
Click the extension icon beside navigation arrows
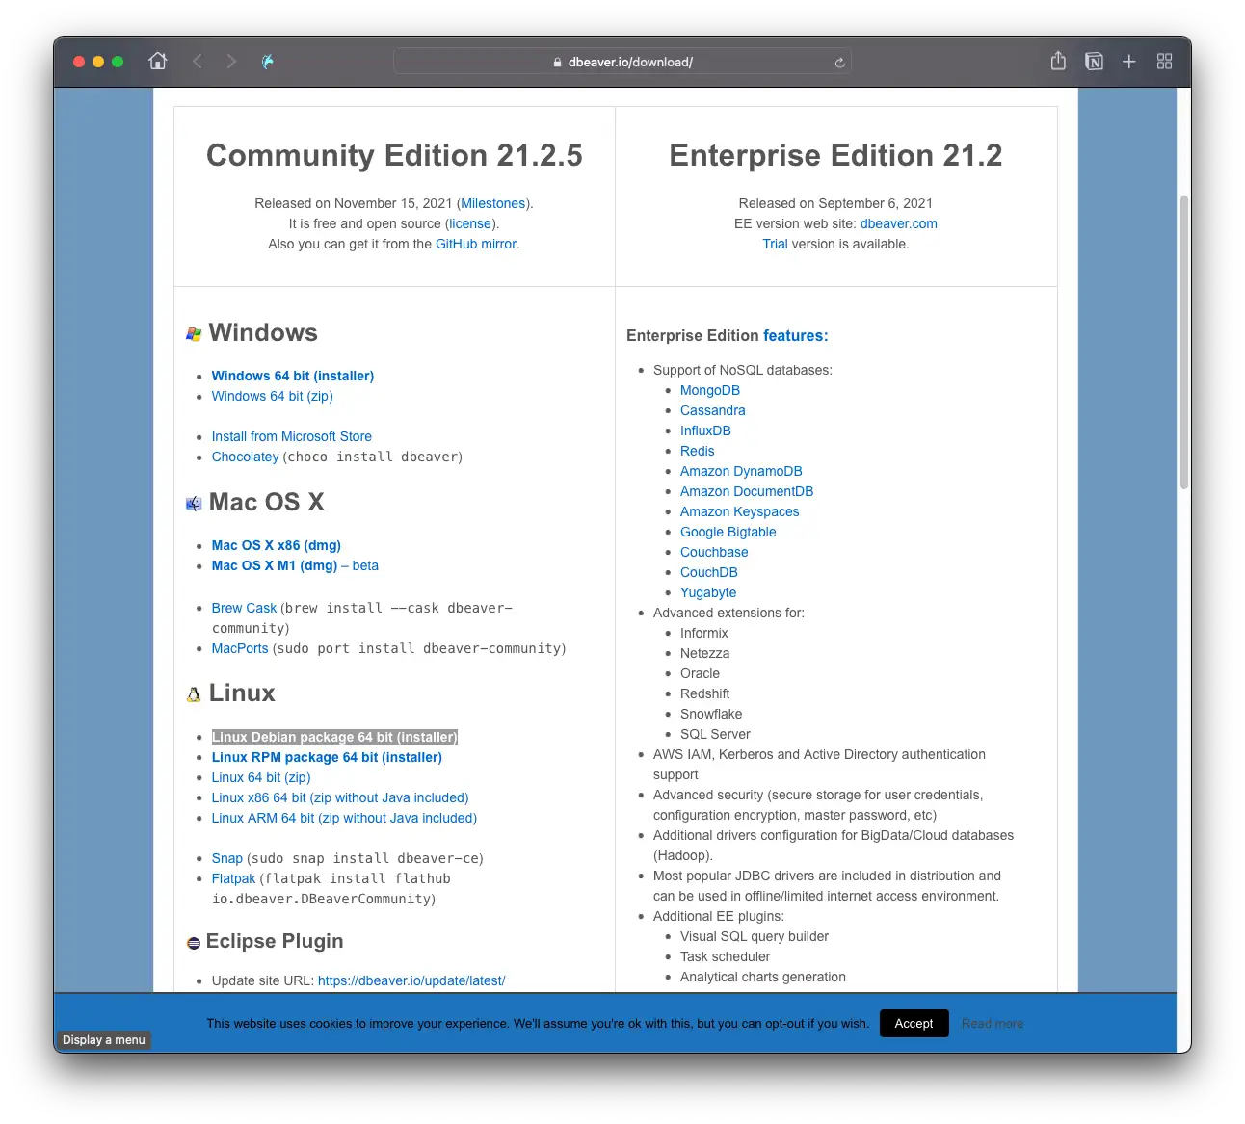click(268, 62)
